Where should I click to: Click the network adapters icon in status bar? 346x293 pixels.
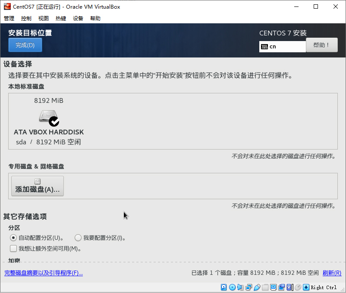[249, 287]
